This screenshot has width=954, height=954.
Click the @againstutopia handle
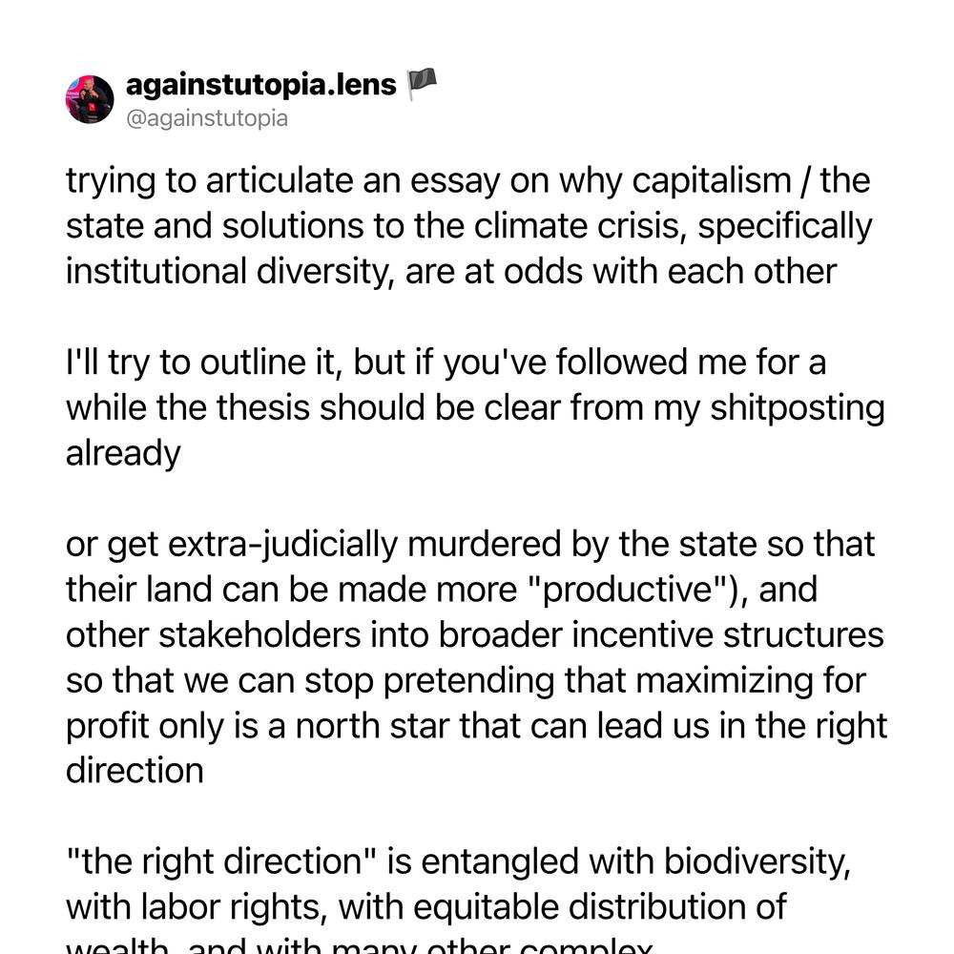(207, 118)
